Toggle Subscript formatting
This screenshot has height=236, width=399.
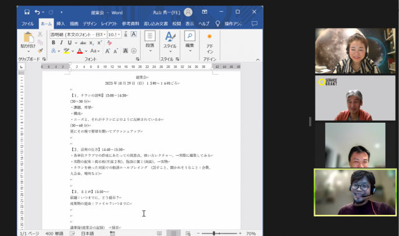(x=92, y=43)
